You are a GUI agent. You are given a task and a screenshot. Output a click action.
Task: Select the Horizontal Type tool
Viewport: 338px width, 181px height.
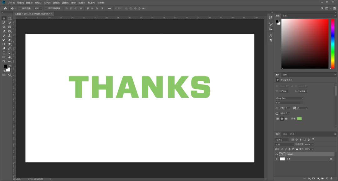(4, 53)
